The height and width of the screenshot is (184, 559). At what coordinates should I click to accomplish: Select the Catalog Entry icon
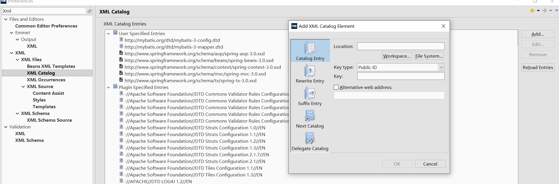tap(310, 48)
